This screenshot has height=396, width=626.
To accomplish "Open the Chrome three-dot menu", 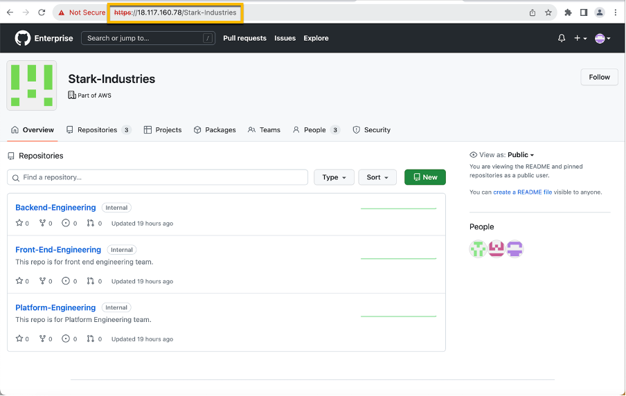I will pos(616,12).
